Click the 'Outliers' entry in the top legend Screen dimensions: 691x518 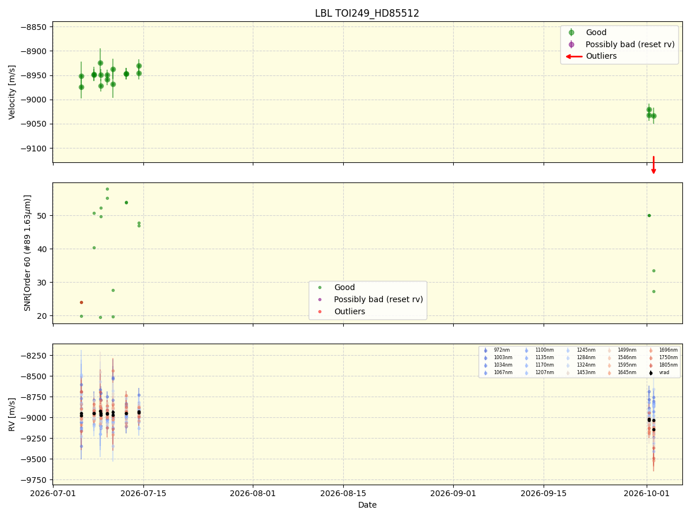[x=601, y=56]
